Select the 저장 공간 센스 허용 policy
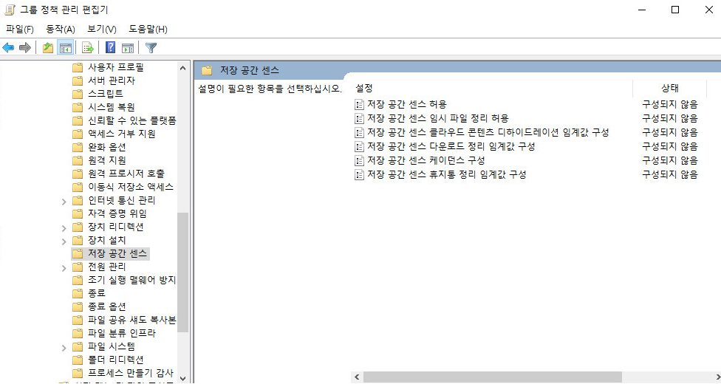 406,104
